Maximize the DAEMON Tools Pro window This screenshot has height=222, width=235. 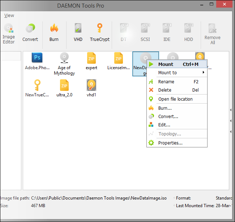(x=211, y=4)
